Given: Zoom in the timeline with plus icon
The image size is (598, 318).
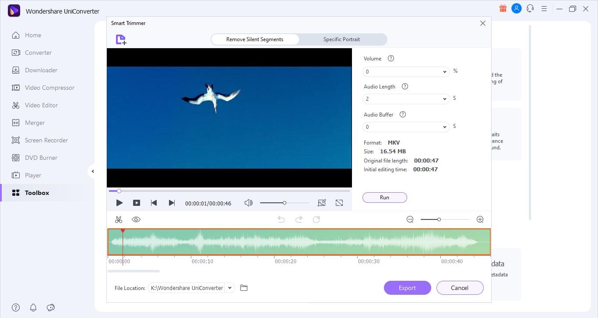Looking at the screenshot, I should pos(480,219).
